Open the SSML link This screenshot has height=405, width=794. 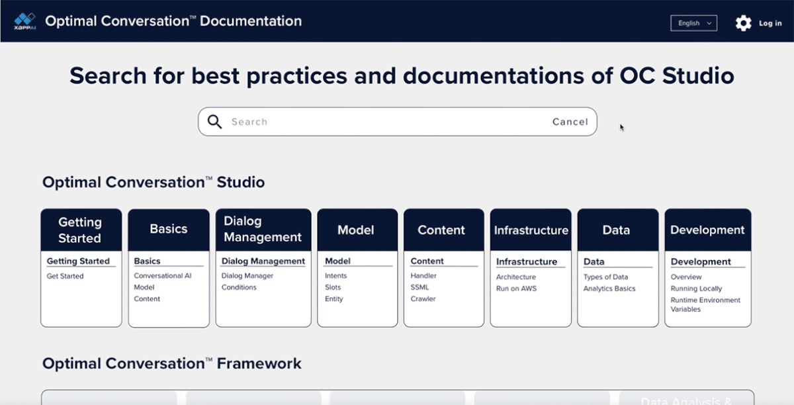click(x=419, y=287)
